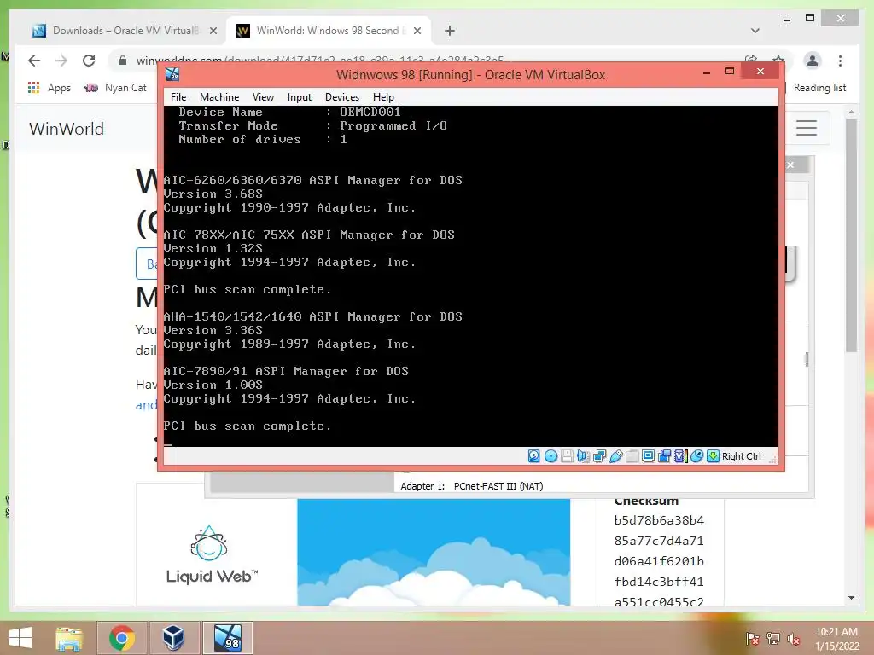Click the Chrome icon on the taskbar
This screenshot has height=655, width=874.
tap(122, 638)
